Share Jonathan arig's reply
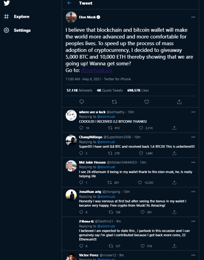 click(174, 212)
